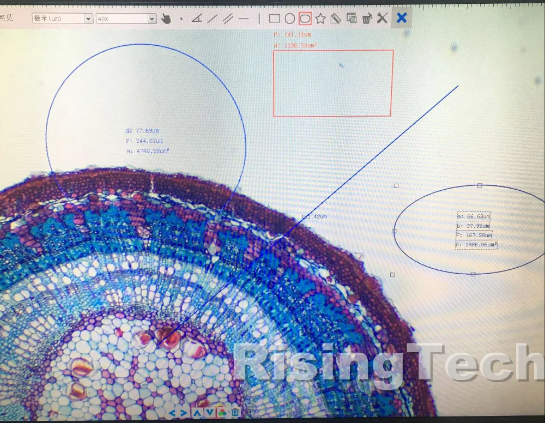Click the left arrow in the bottom bar
Image resolution: width=545 pixels, height=423 pixels.
point(172,413)
